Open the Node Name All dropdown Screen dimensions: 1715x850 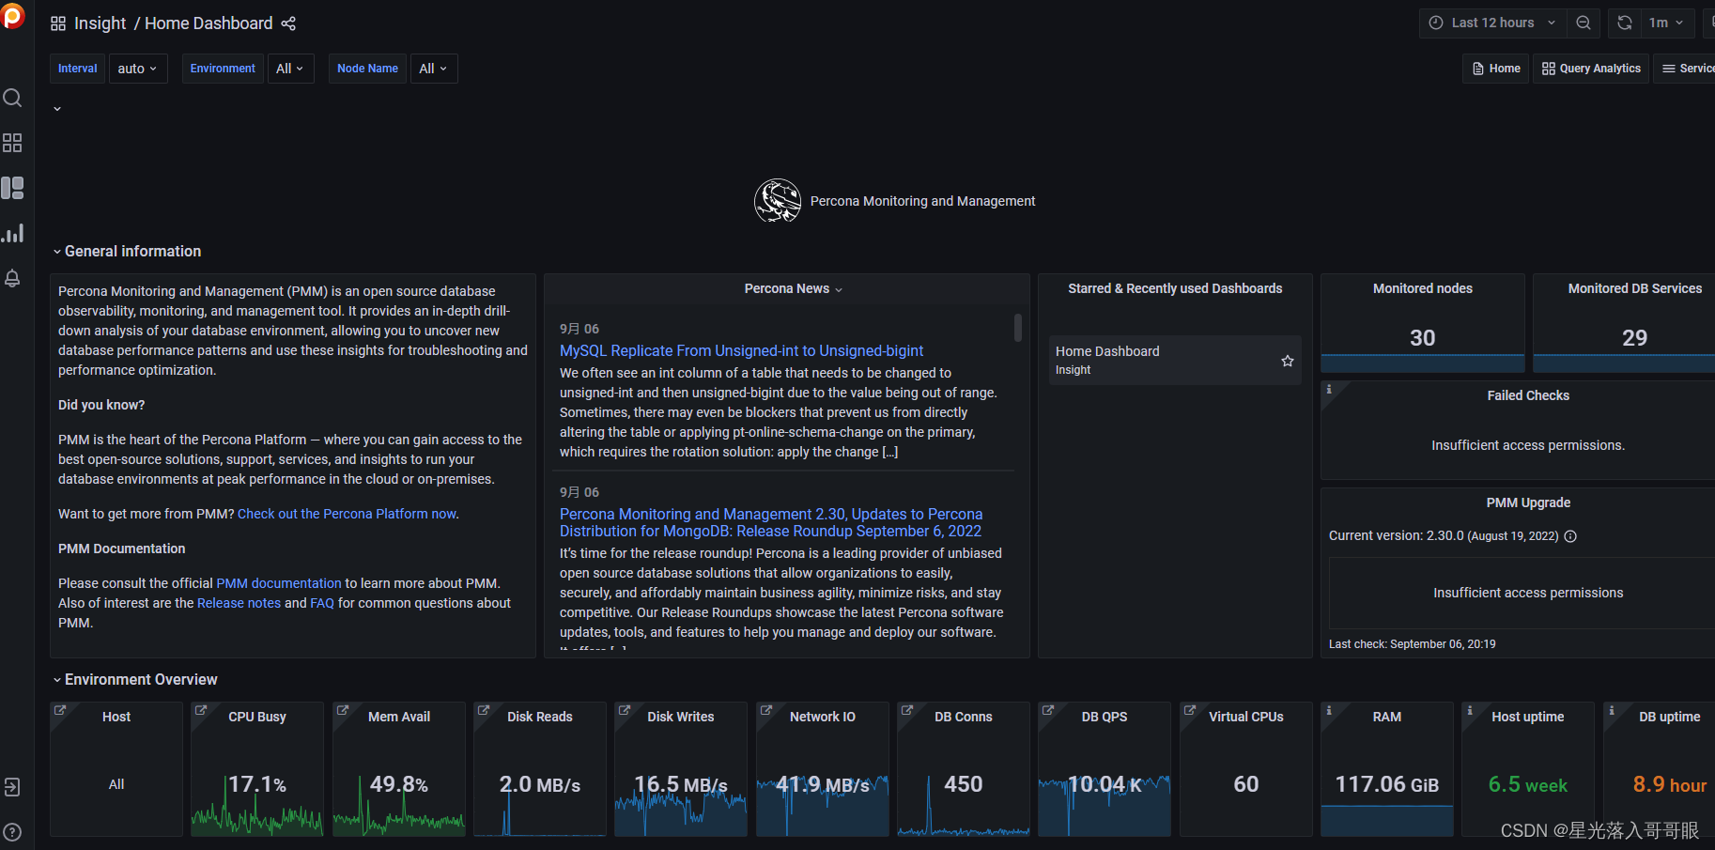pyautogui.click(x=433, y=69)
